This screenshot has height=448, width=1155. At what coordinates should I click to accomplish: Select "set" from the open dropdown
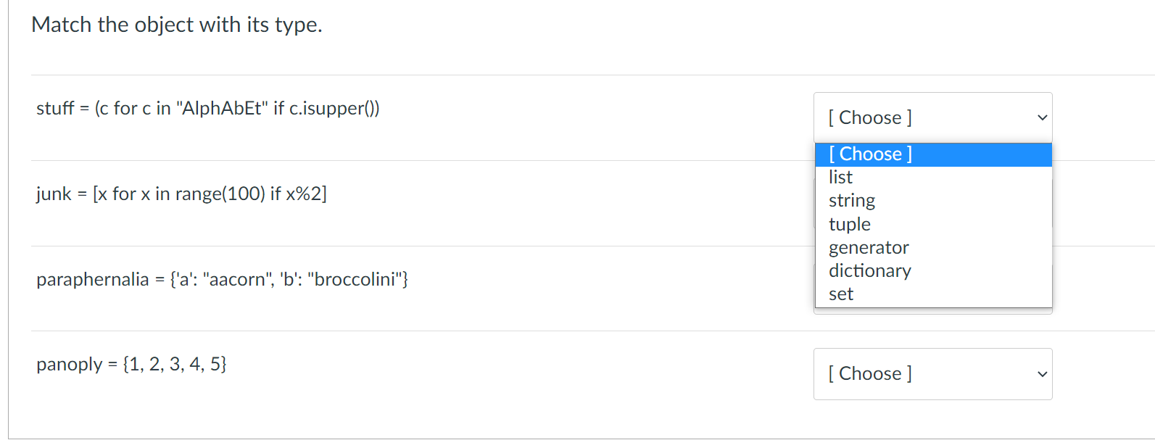[840, 294]
